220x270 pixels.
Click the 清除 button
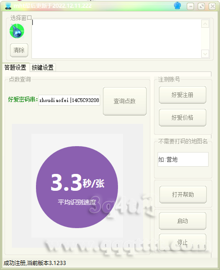(19, 50)
